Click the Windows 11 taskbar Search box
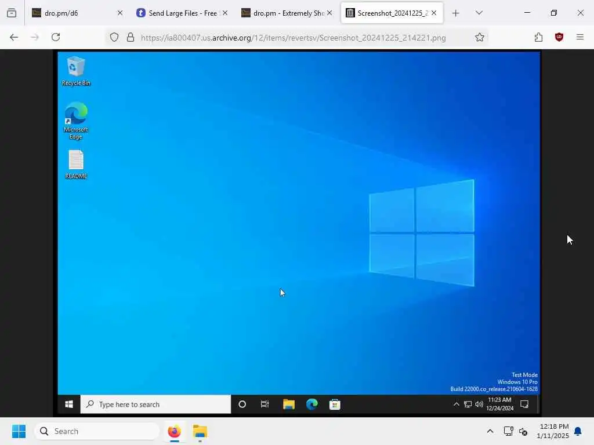 (97, 431)
